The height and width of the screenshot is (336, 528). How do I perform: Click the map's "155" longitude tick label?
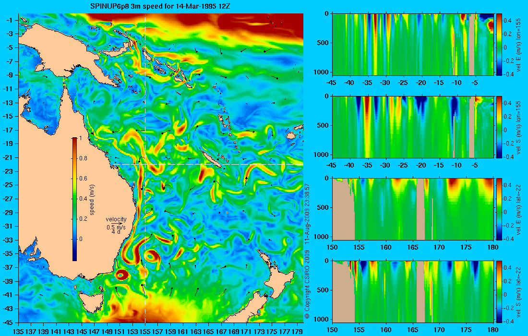tap(145, 332)
